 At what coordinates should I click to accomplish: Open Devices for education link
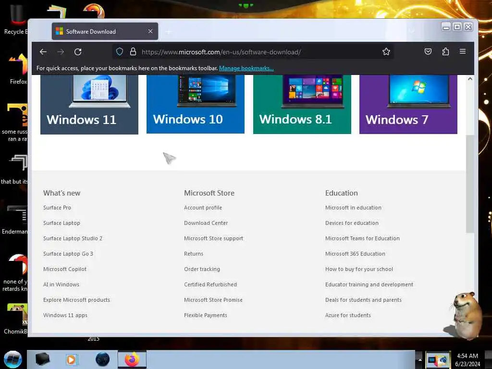352,223
